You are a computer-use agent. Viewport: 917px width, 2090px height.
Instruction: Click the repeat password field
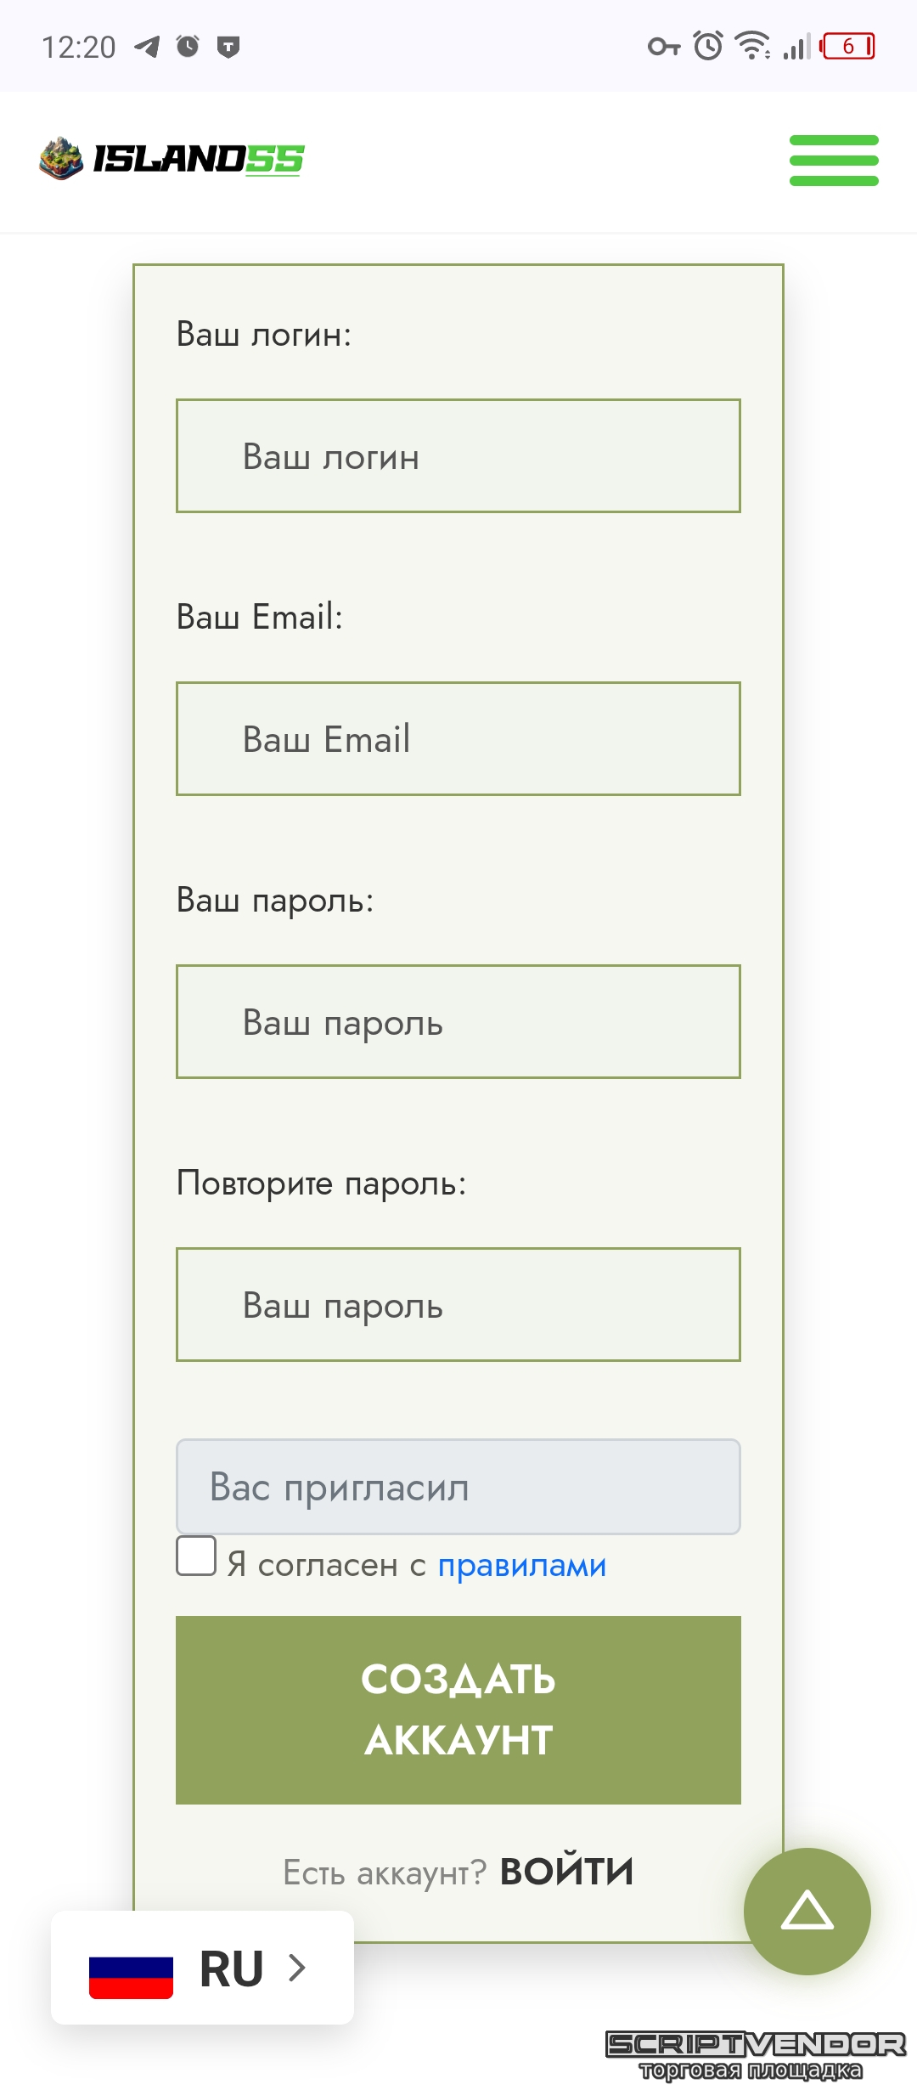tap(458, 1305)
